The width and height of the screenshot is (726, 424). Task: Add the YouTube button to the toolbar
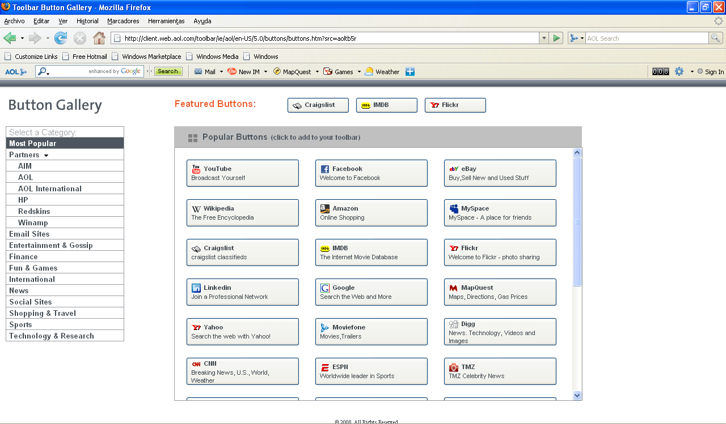pos(242,173)
